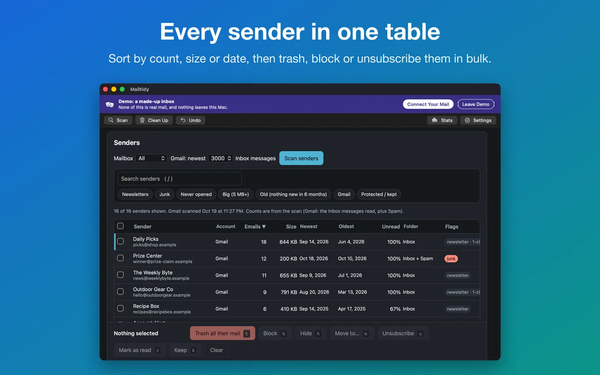Click the Mark as read button
Screen dimensions: 600x375
tap(140, 350)
